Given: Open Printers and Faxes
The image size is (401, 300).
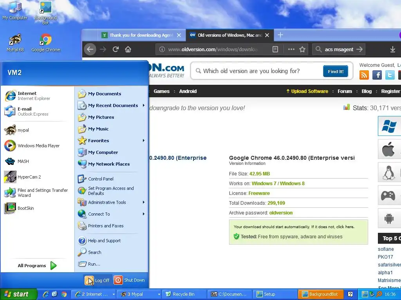Looking at the screenshot, I should pos(112,226).
